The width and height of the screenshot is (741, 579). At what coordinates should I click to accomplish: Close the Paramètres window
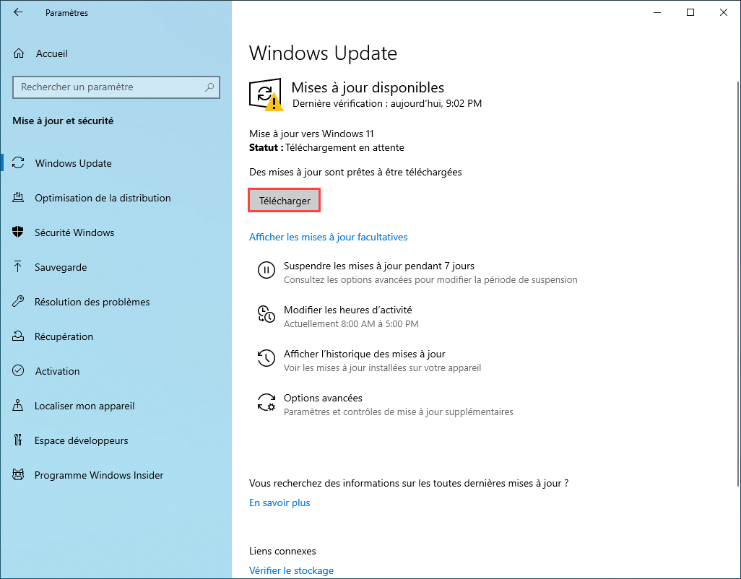click(723, 12)
